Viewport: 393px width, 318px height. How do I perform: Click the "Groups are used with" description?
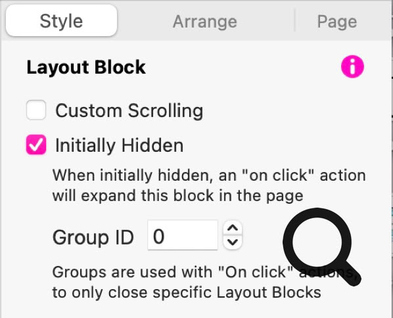point(205,271)
